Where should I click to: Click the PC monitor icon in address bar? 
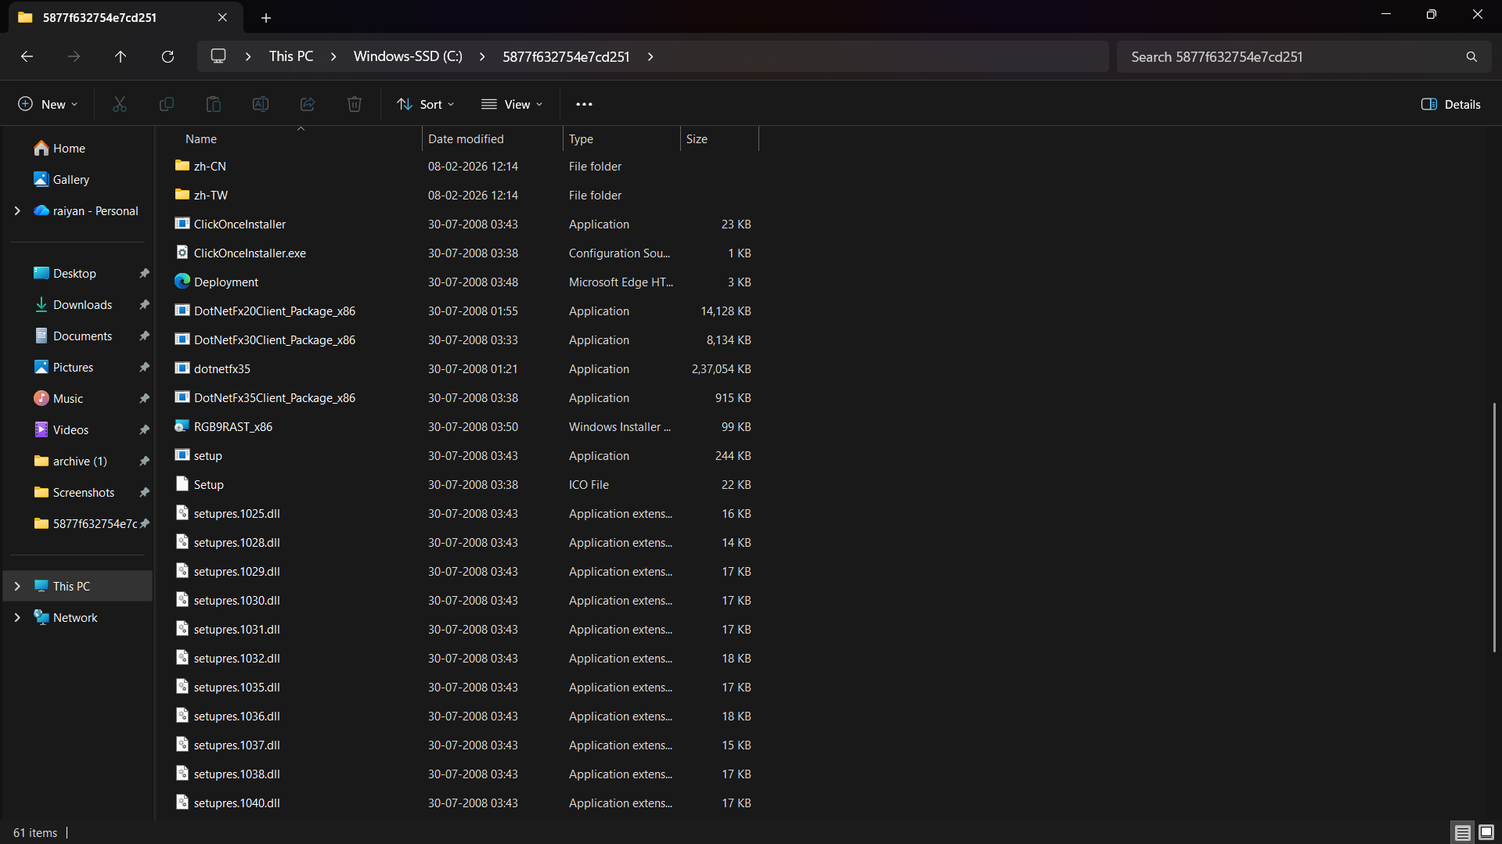pyautogui.click(x=218, y=56)
